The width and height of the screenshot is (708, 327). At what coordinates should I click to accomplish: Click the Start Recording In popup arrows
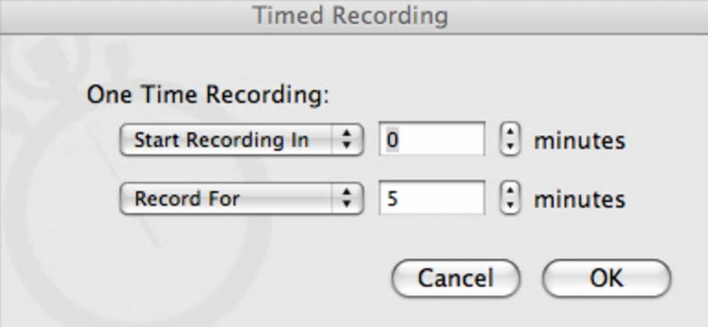(x=346, y=141)
